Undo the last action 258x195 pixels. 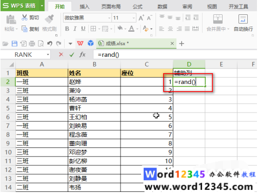[50, 44]
